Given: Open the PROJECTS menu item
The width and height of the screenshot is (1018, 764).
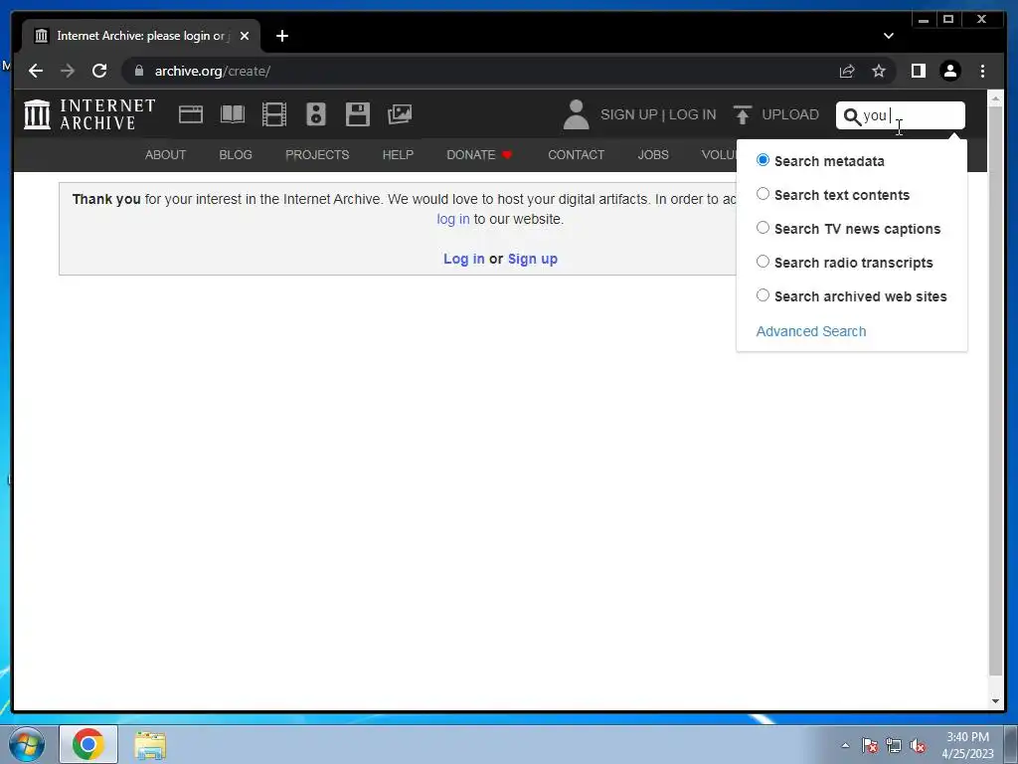Looking at the screenshot, I should (x=317, y=154).
